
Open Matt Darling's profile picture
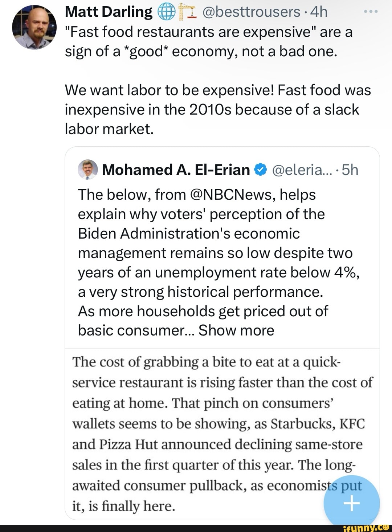click(34, 28)
